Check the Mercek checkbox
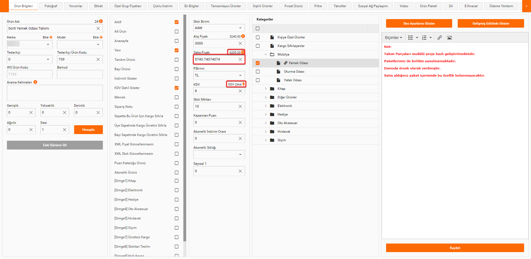The height and width of the screenshot is (259, 531). 176,97
